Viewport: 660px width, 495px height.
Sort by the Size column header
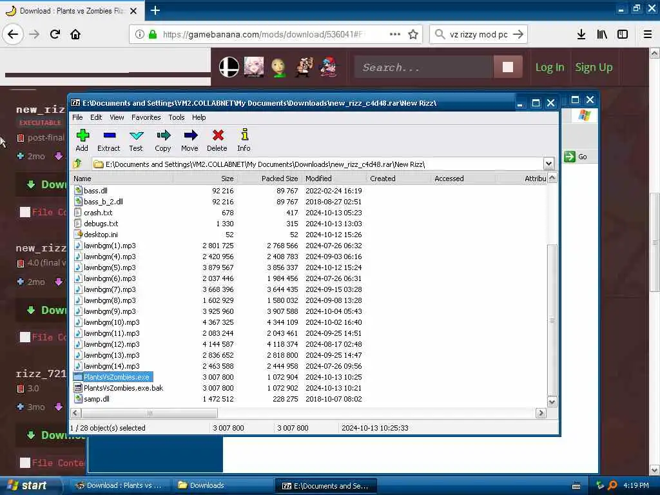point(204,179)
